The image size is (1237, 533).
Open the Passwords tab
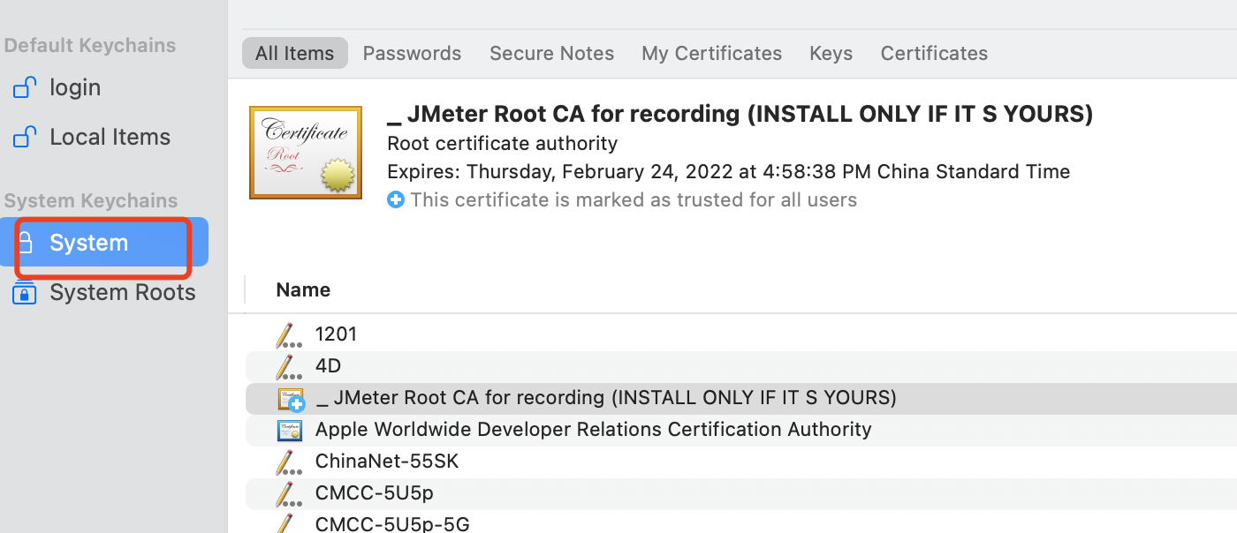click(412, 53)
